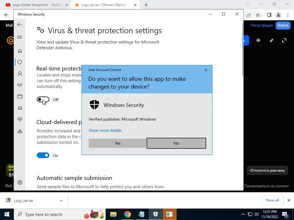Click Отключить рекламу button
The height and width of the screenshot is (220, 294).
(x=267, y=170)
